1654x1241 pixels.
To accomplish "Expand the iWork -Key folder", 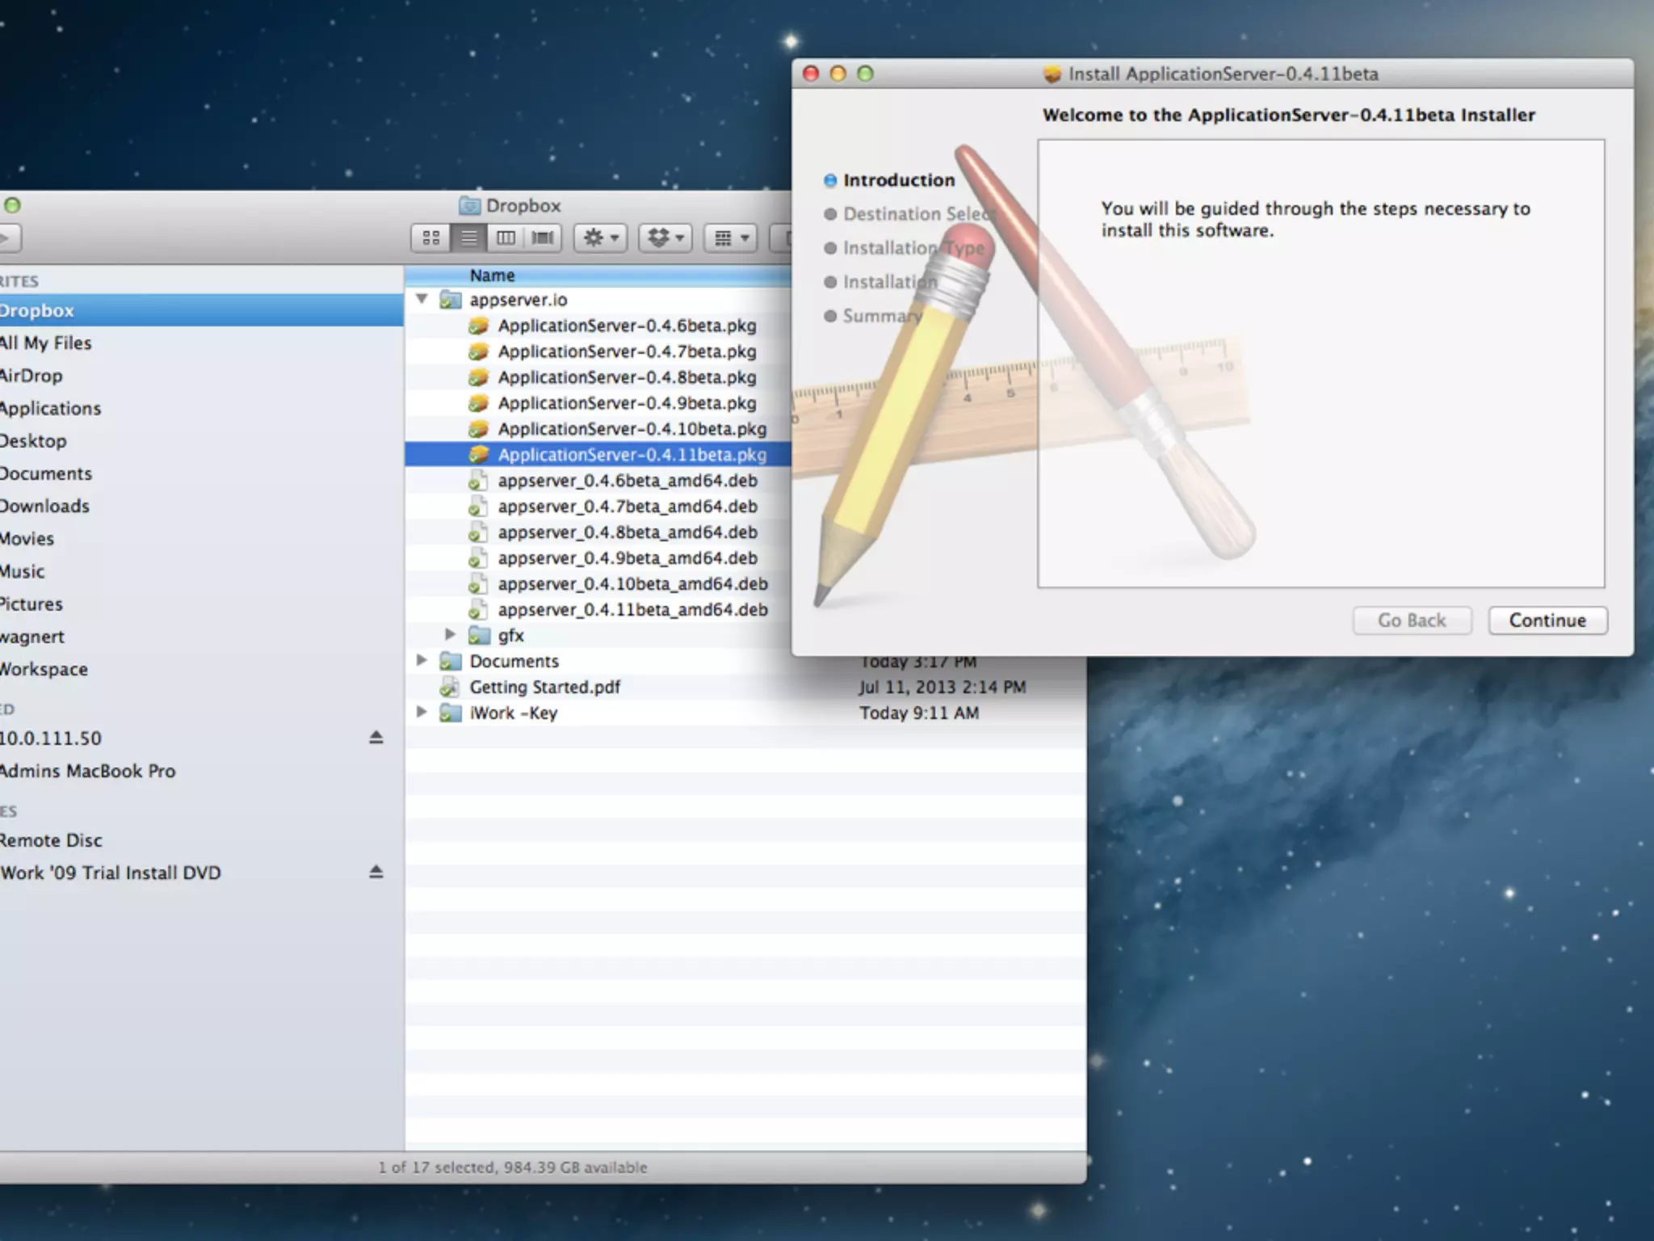I will click(x=421, y=712).
